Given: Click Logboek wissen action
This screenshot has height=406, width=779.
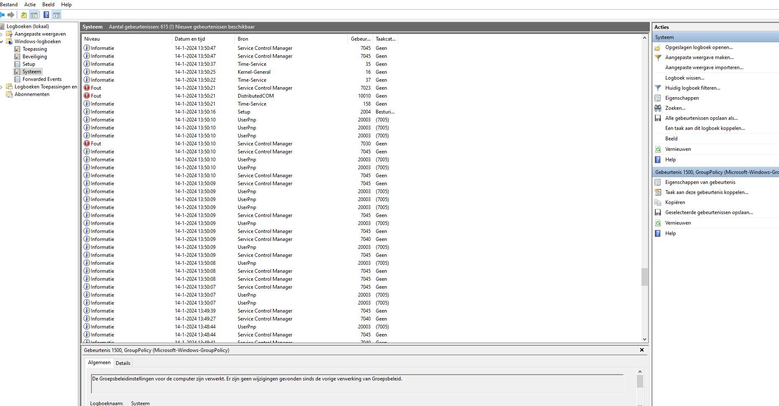Looking at the screenshot, I should [685, 78].
